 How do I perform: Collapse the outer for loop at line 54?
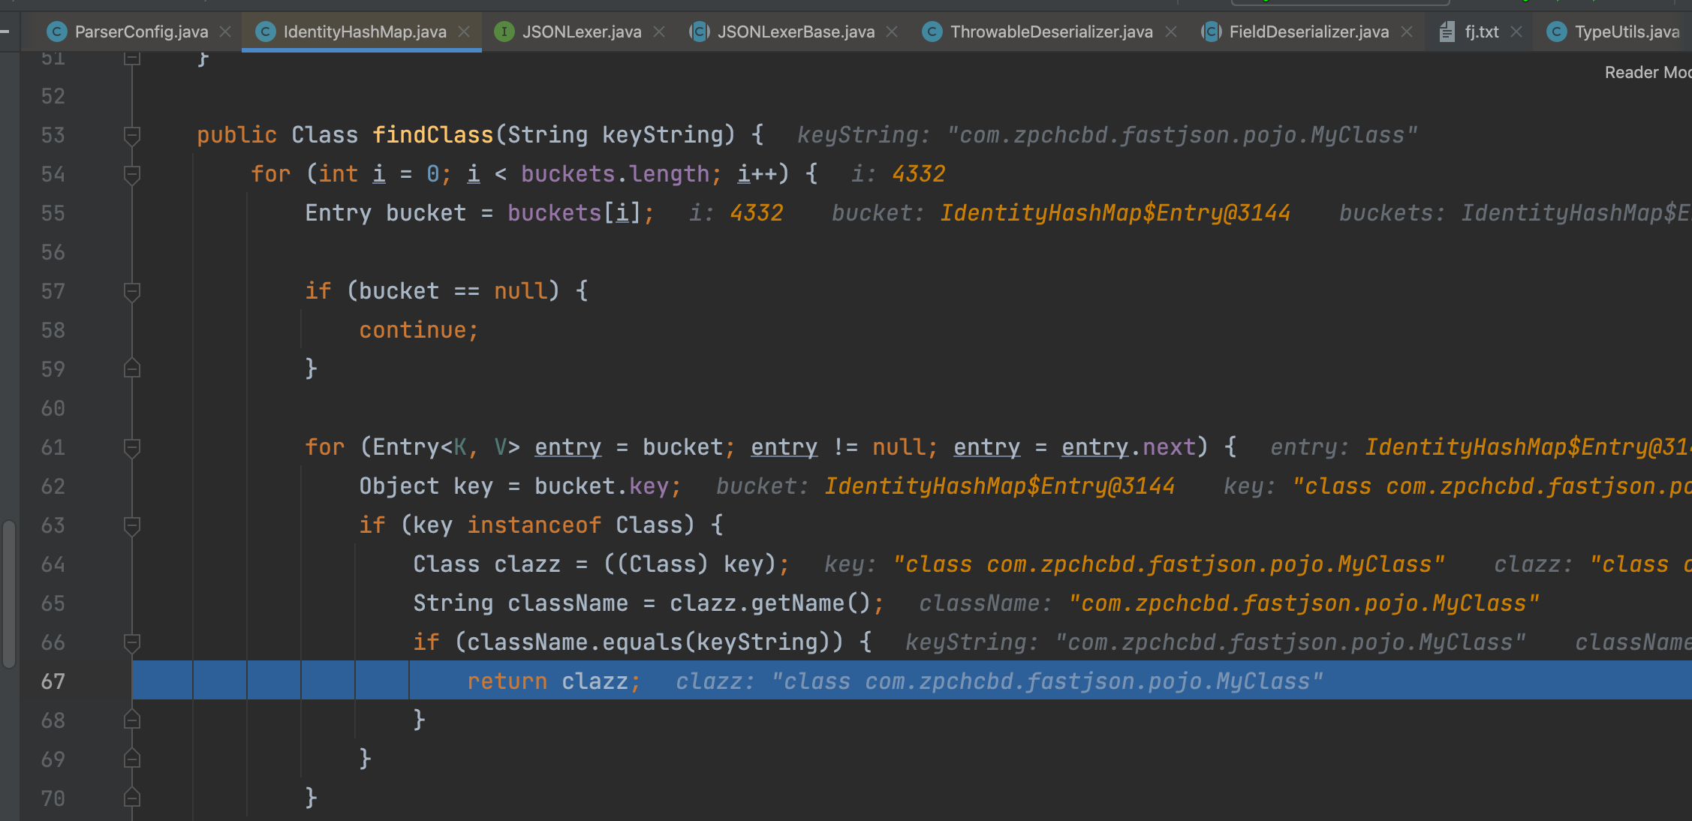132,174
